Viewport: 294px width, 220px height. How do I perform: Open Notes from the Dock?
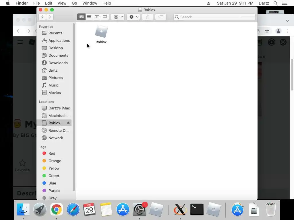pos(106,209)
